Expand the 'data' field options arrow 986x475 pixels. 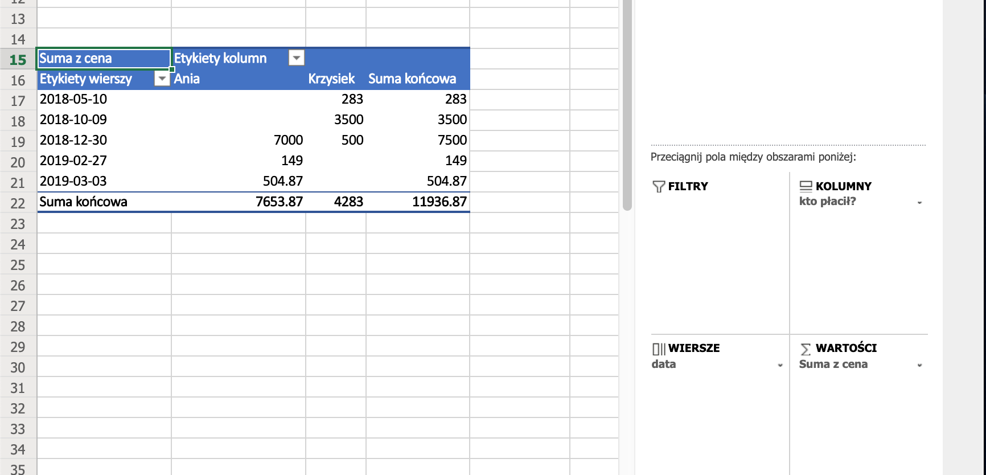point(780,366)
